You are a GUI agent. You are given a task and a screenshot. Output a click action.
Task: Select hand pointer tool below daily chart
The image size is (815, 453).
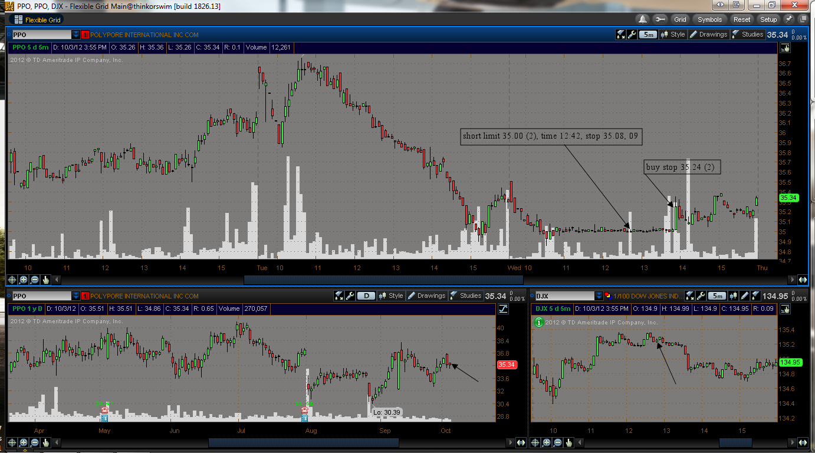click(x=46, y=442)
